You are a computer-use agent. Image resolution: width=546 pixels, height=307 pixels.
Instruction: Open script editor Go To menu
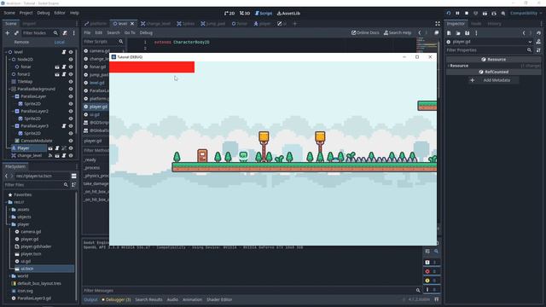click(130, 32)
